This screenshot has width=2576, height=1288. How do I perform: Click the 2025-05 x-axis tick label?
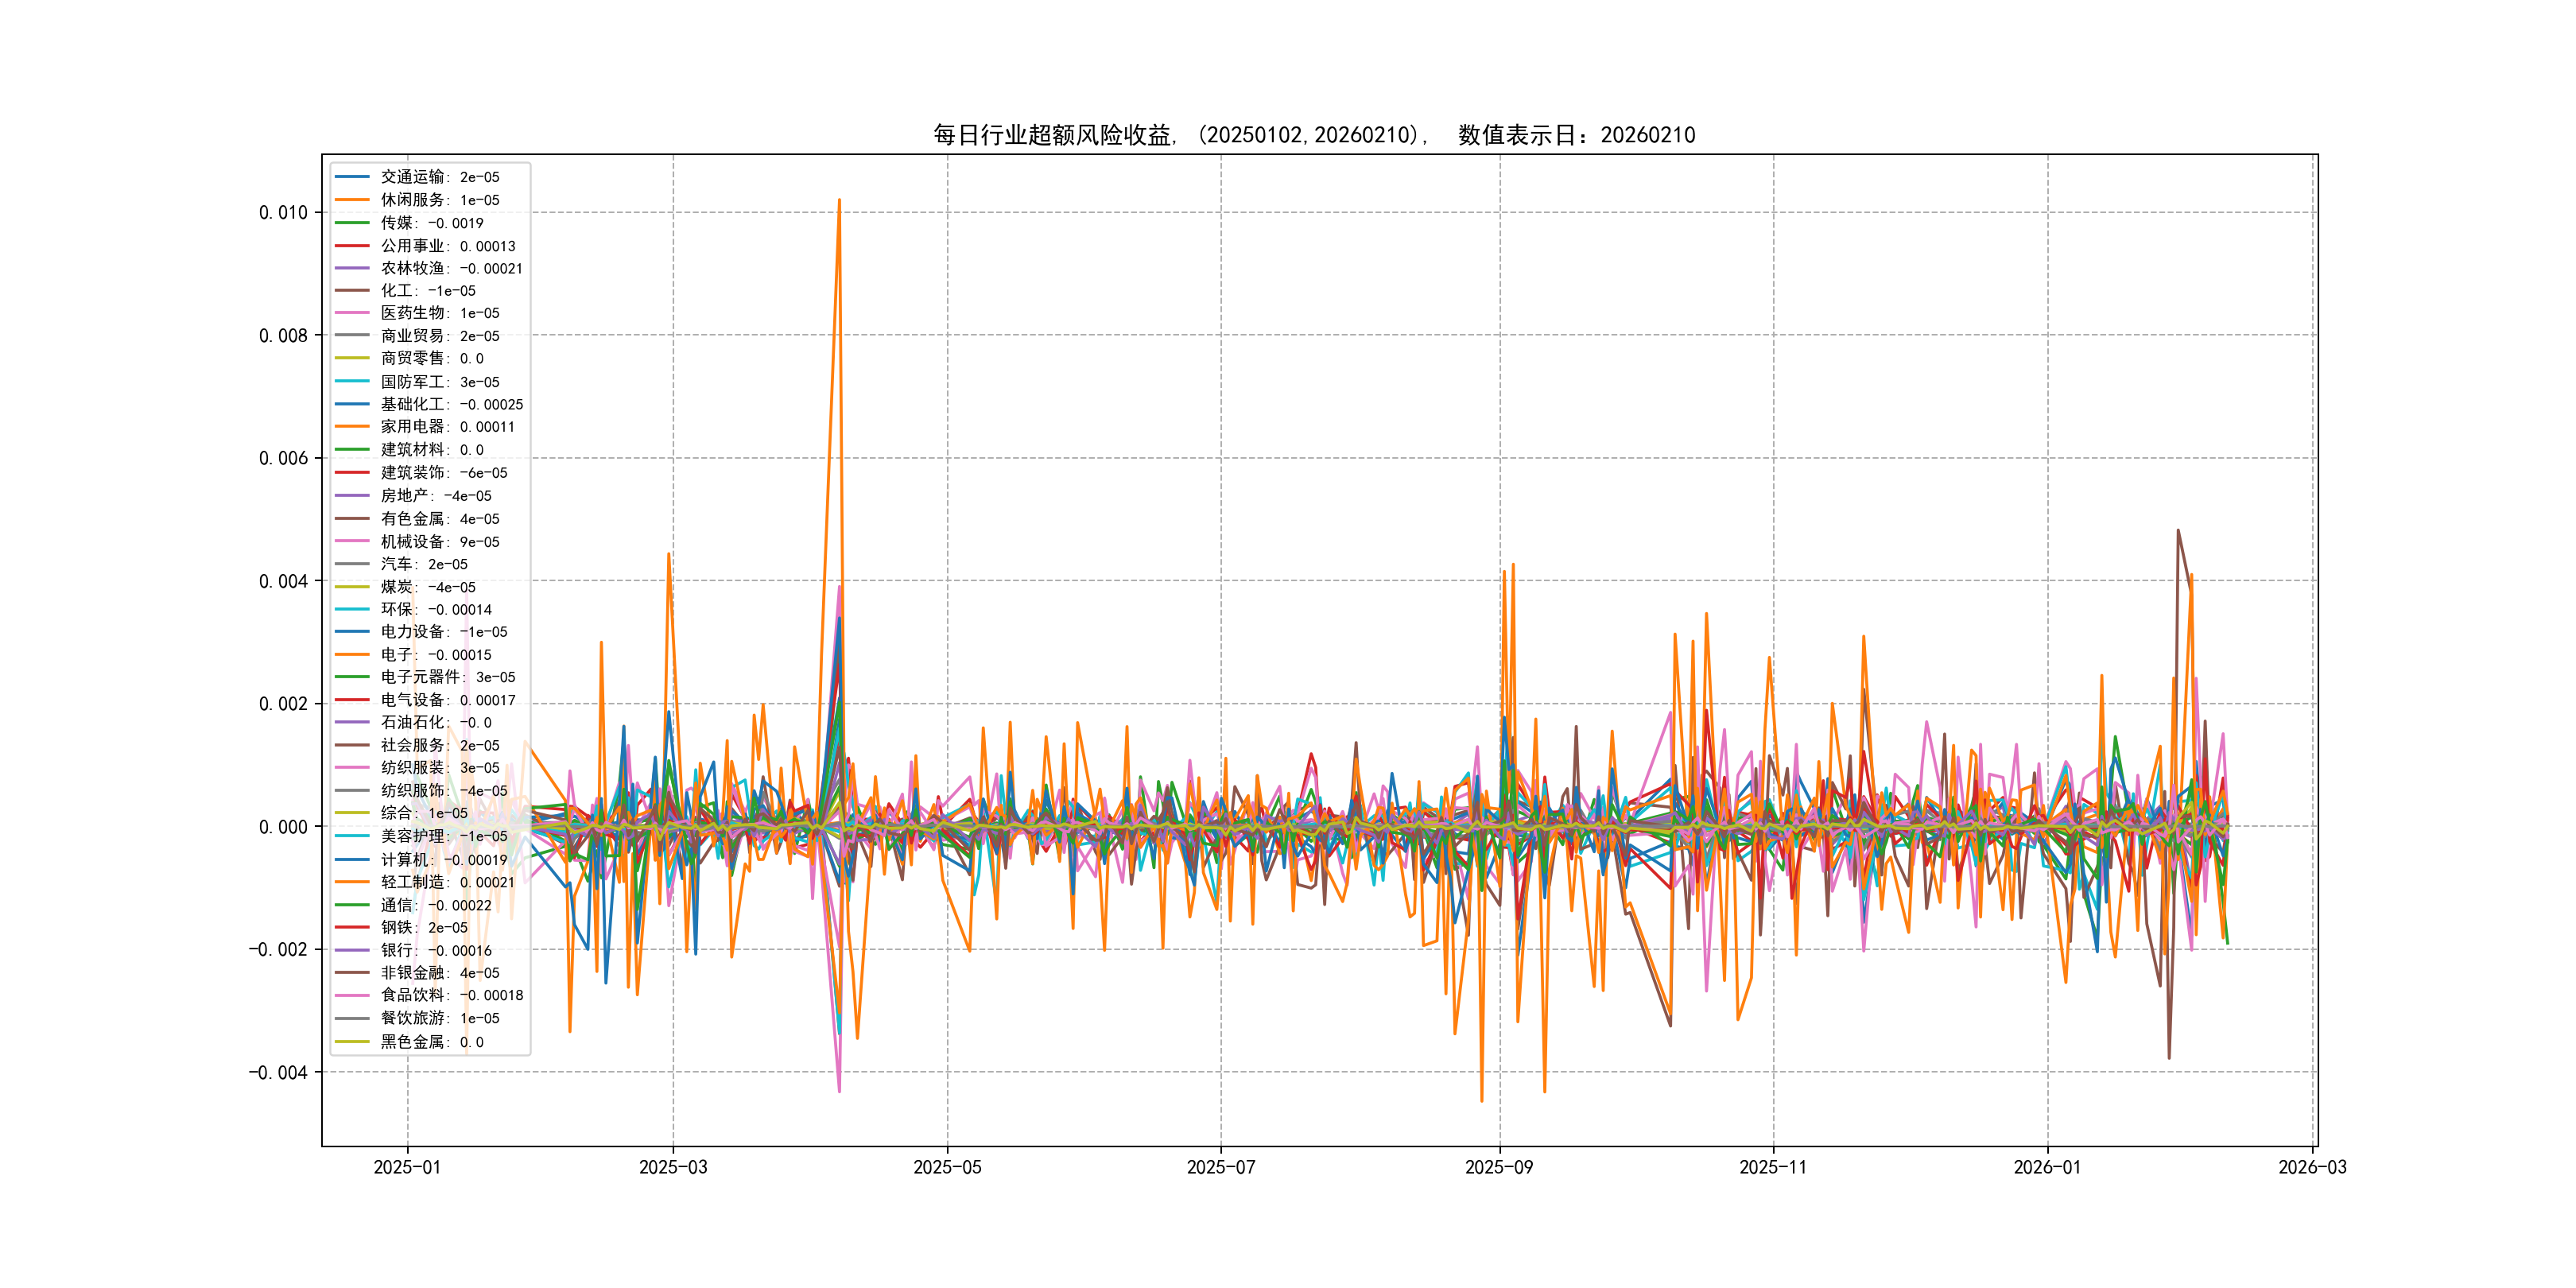947,1167
